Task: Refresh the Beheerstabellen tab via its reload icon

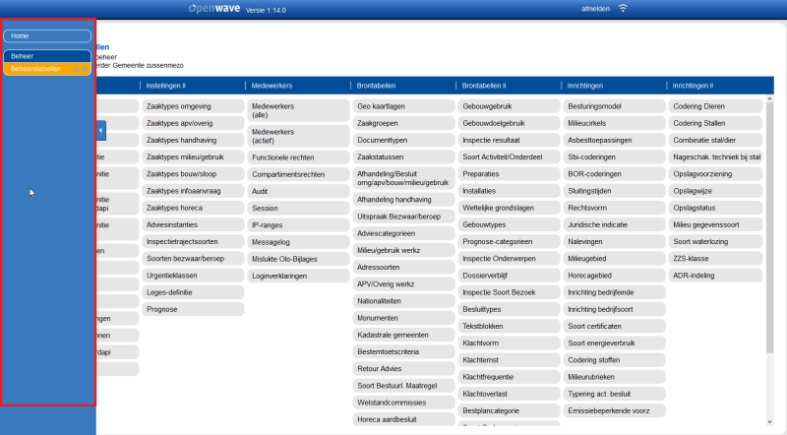Action: click(77, 69)
